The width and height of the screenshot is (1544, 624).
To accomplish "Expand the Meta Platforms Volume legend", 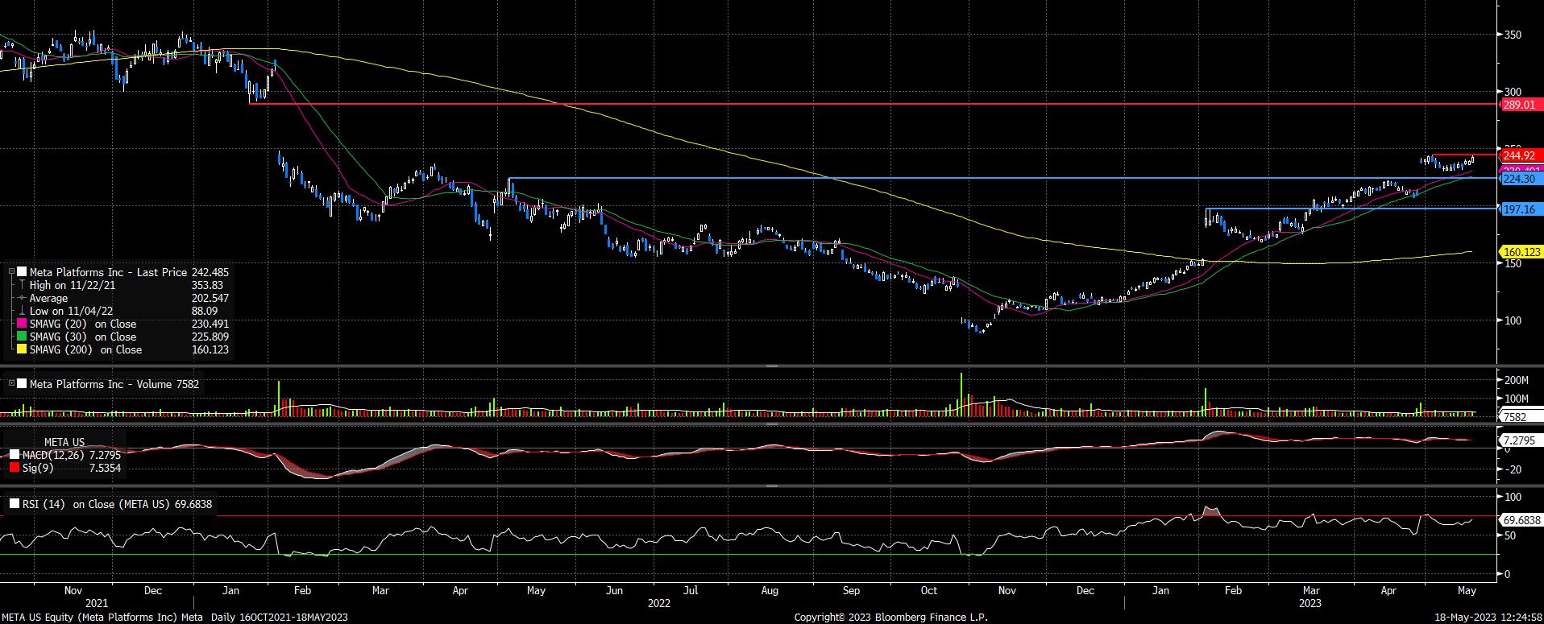I will pos(11,384).
